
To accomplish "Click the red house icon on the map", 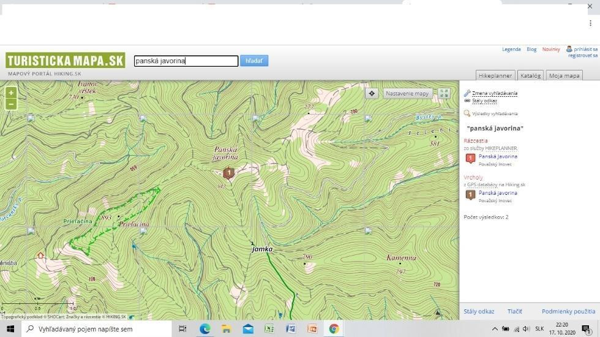I will click(41, 255).
